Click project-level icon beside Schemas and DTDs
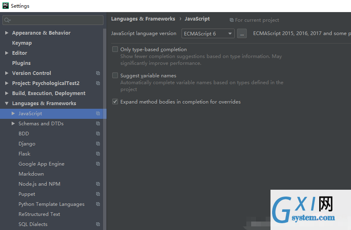351x230 pixels. tap(98, 124)
